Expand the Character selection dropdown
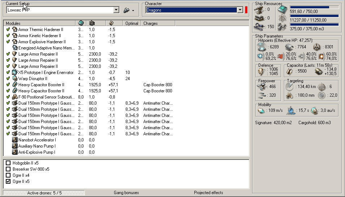The width and height of the screenshot is (345, 197). 240,10
